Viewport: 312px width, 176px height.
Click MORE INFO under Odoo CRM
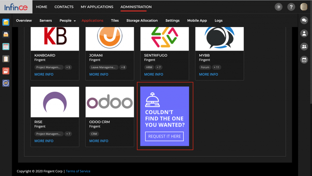[x=99, y=141]
